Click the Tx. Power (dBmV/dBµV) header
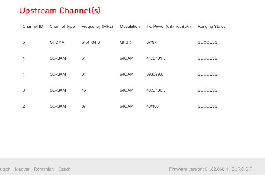The height and width of the screenshot is (175, 265). tap(168, 27)
